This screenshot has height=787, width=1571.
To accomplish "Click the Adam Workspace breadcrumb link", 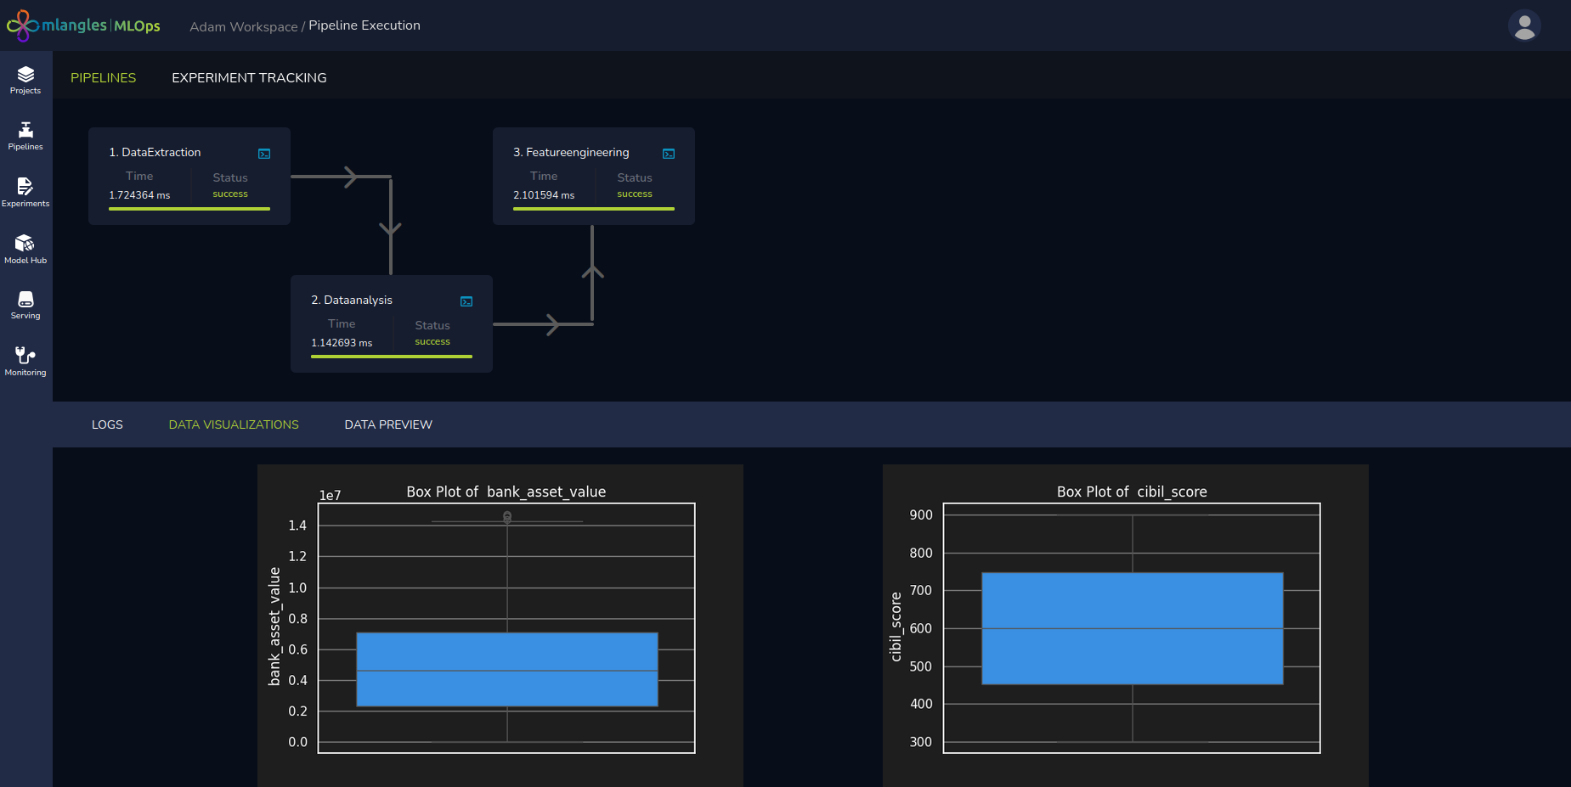I will [243, 26].
